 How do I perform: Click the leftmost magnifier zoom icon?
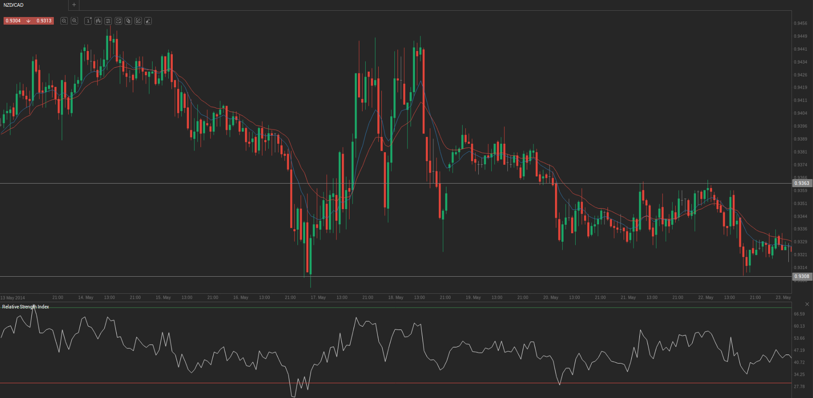(64, 21)
